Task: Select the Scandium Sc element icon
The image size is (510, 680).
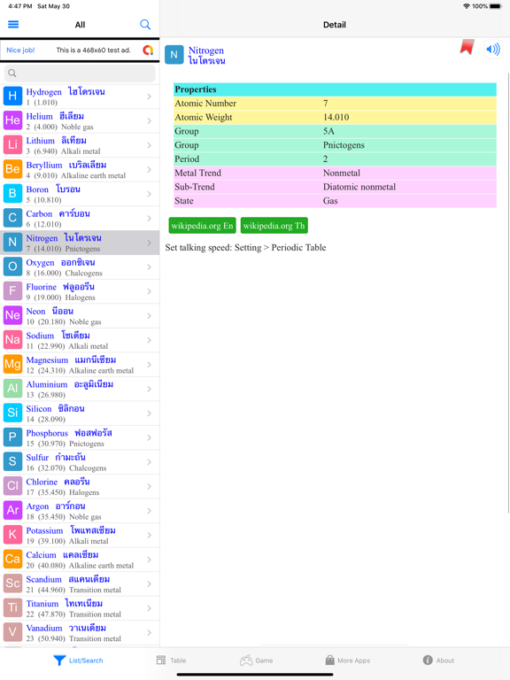Action: [x=12, y=583]
